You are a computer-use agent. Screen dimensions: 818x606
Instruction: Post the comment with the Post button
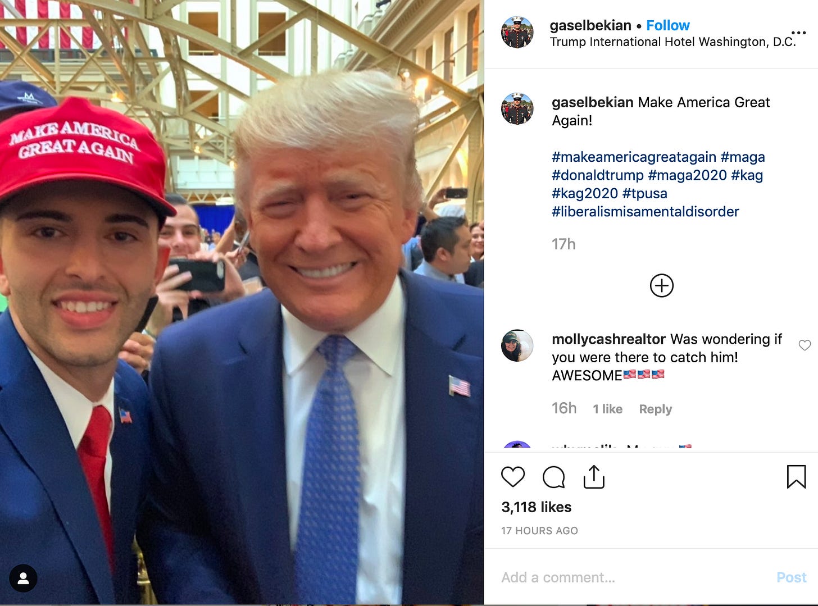(x=791, y=577)
